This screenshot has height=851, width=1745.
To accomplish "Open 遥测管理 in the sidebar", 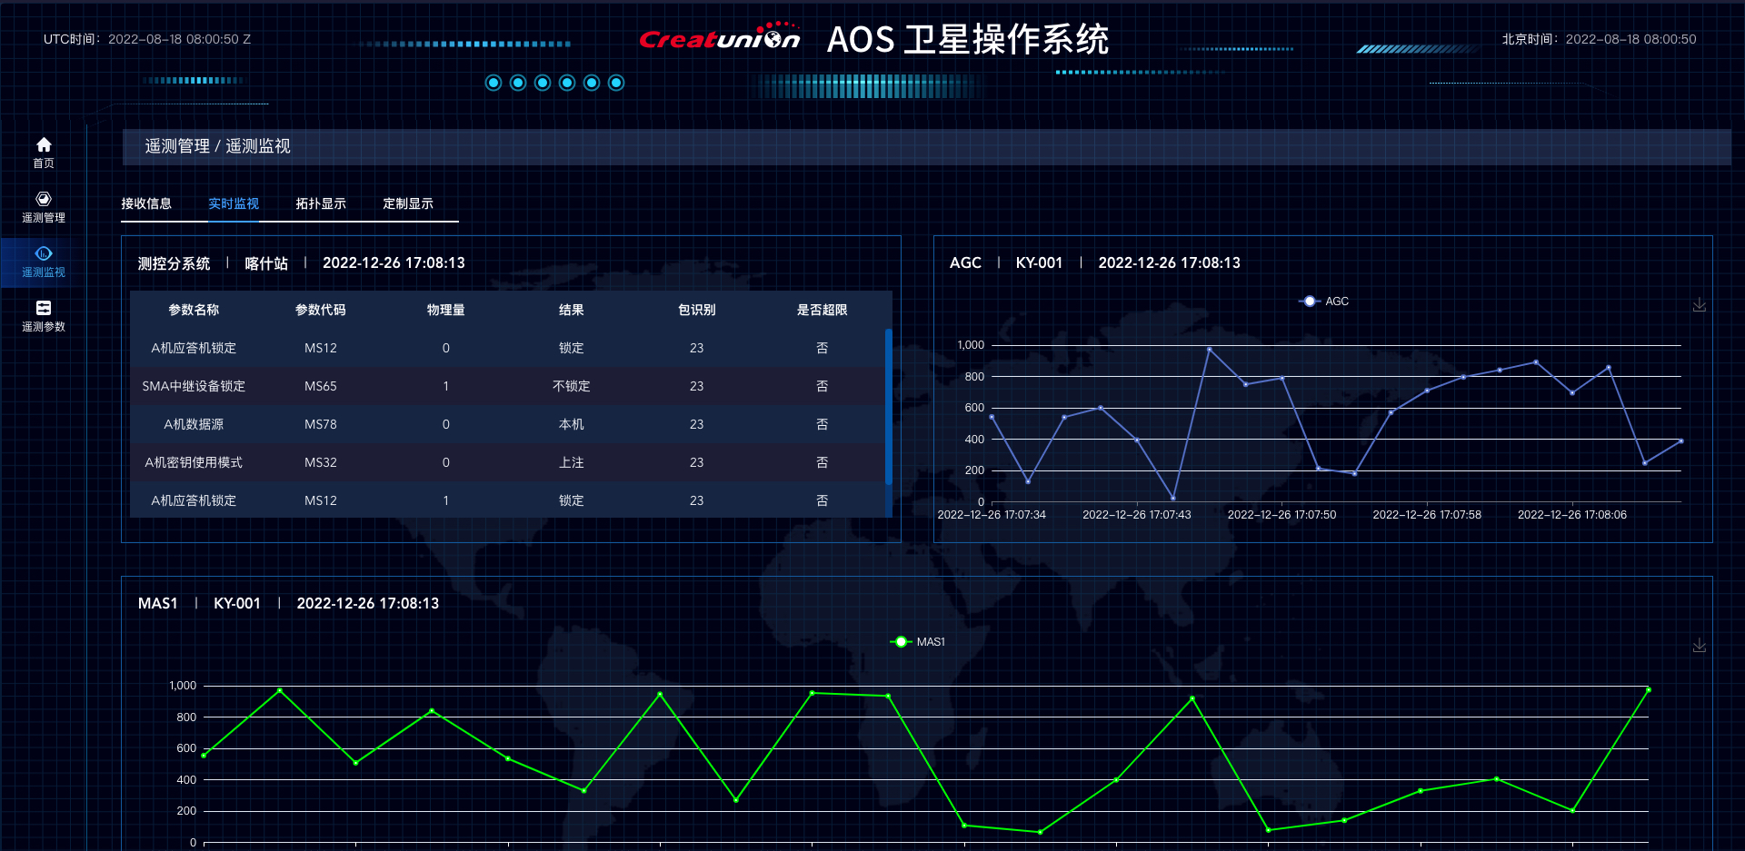I will coord(44,205).
